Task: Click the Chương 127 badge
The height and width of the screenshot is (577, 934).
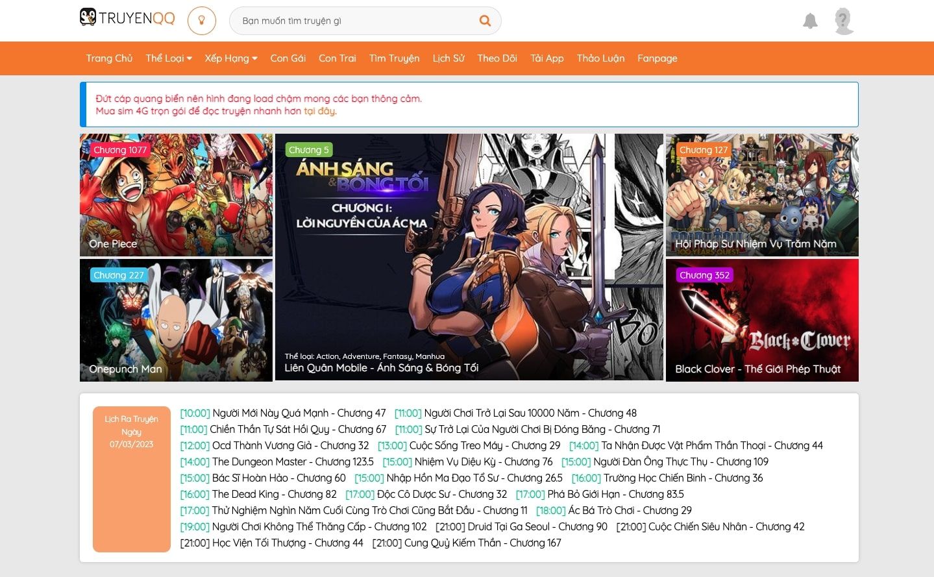Action: 704,150
